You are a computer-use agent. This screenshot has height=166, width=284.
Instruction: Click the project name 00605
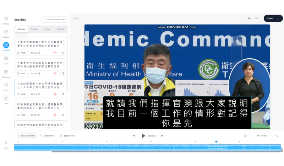click(x=76, y=18)
